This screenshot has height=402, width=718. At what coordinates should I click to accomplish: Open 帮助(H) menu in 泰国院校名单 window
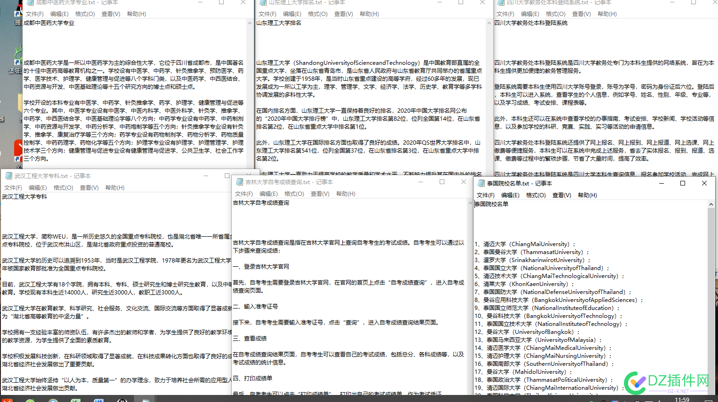click(x=587, y=195)
